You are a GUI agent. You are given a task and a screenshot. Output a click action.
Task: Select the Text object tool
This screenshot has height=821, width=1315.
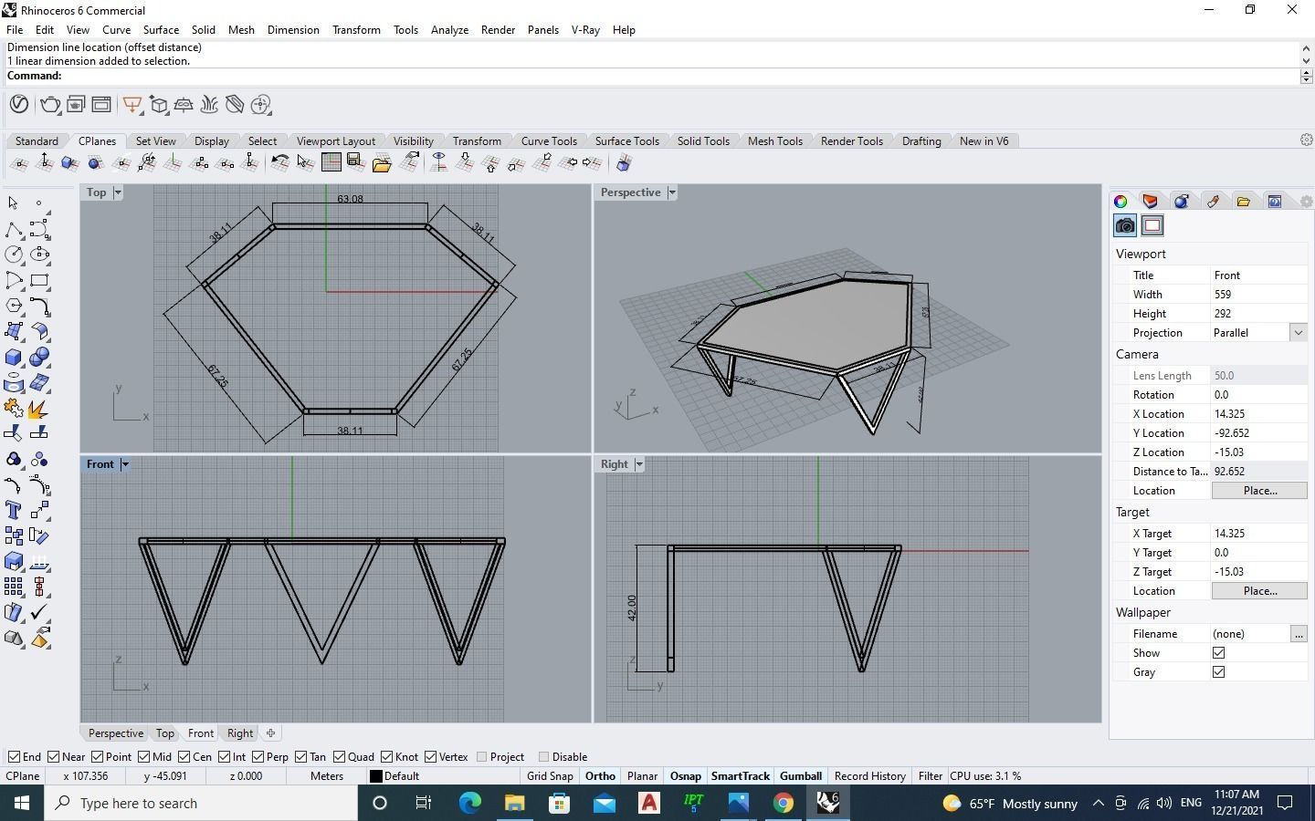pos(14,510)
